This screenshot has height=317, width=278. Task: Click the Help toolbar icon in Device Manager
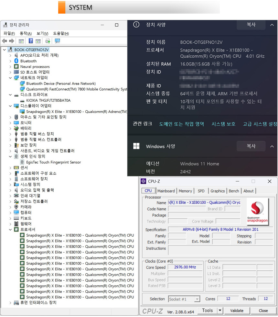click(x=31, y=41)
